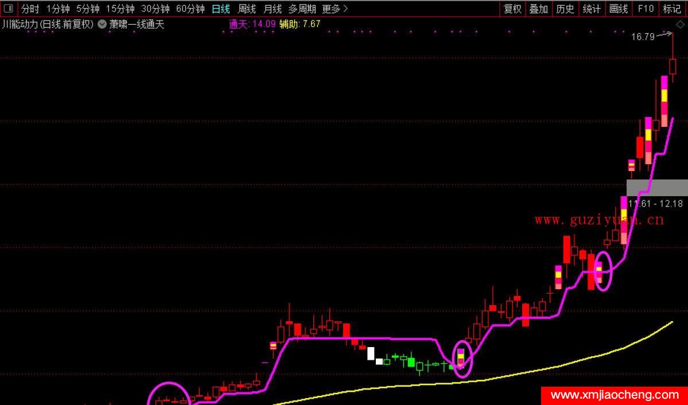Select the 5分钟 chart period
This screenshot has width=688, height=405.
point(88,9)
